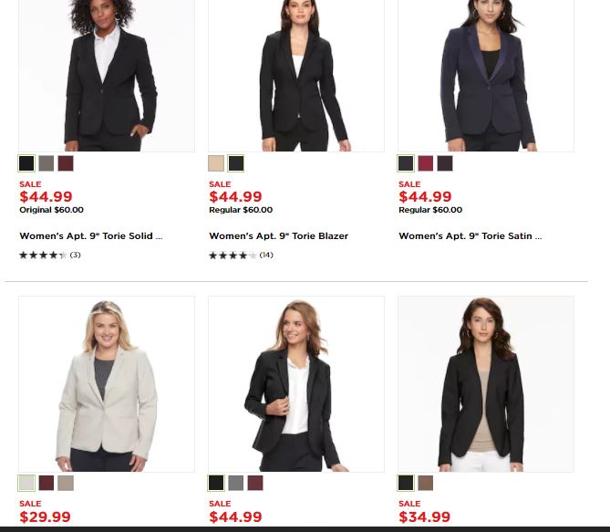The image size is (610, 532).
Task: Open Women's Apt. 9 Torie Satin link
Action: pyautogui.click(x=470, y=236)
